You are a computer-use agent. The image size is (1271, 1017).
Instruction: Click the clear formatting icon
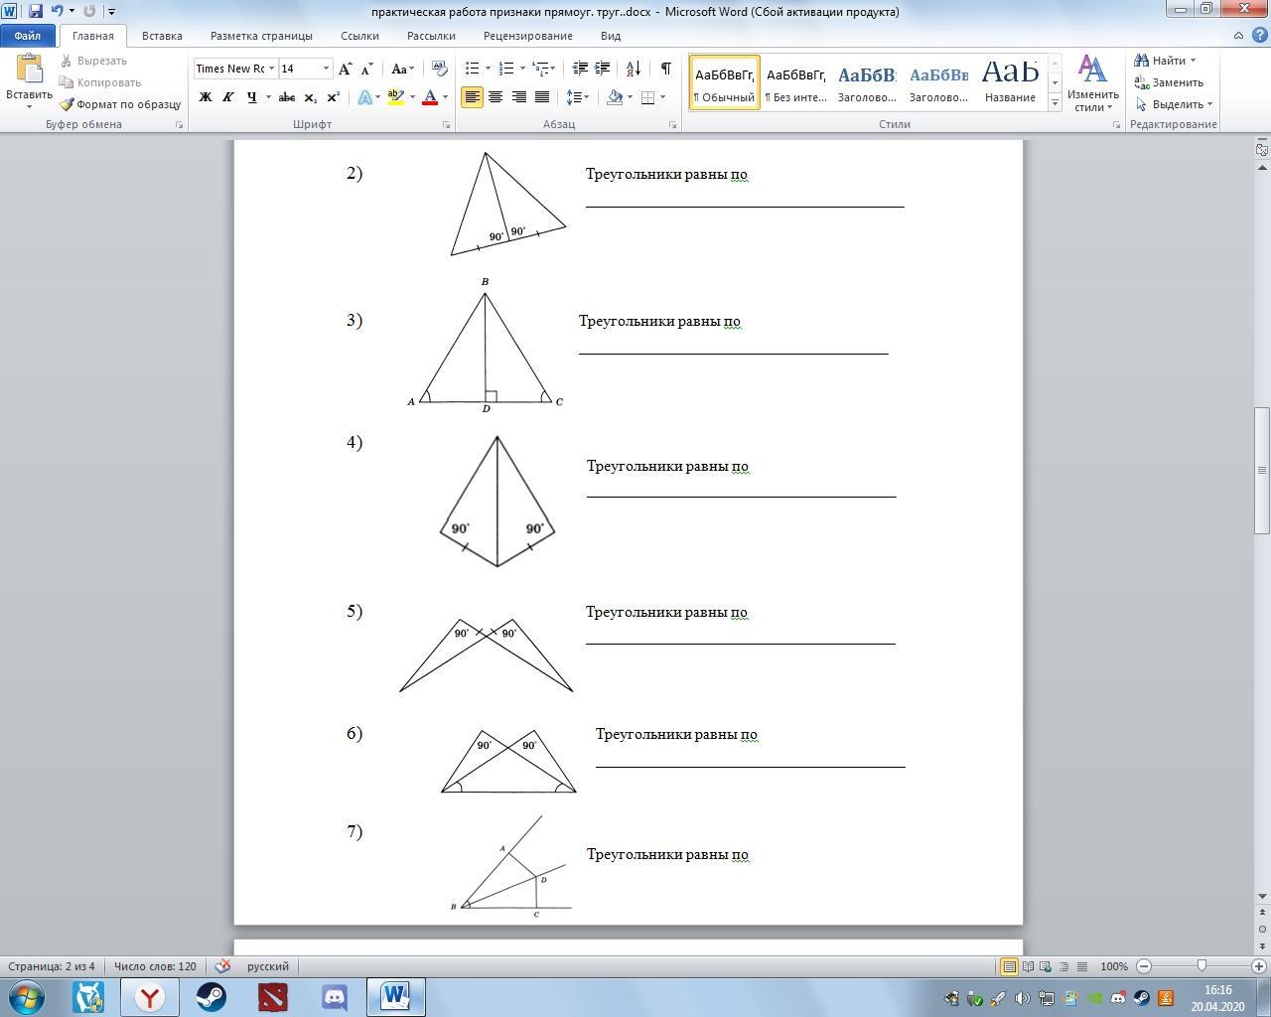point(440,69)
